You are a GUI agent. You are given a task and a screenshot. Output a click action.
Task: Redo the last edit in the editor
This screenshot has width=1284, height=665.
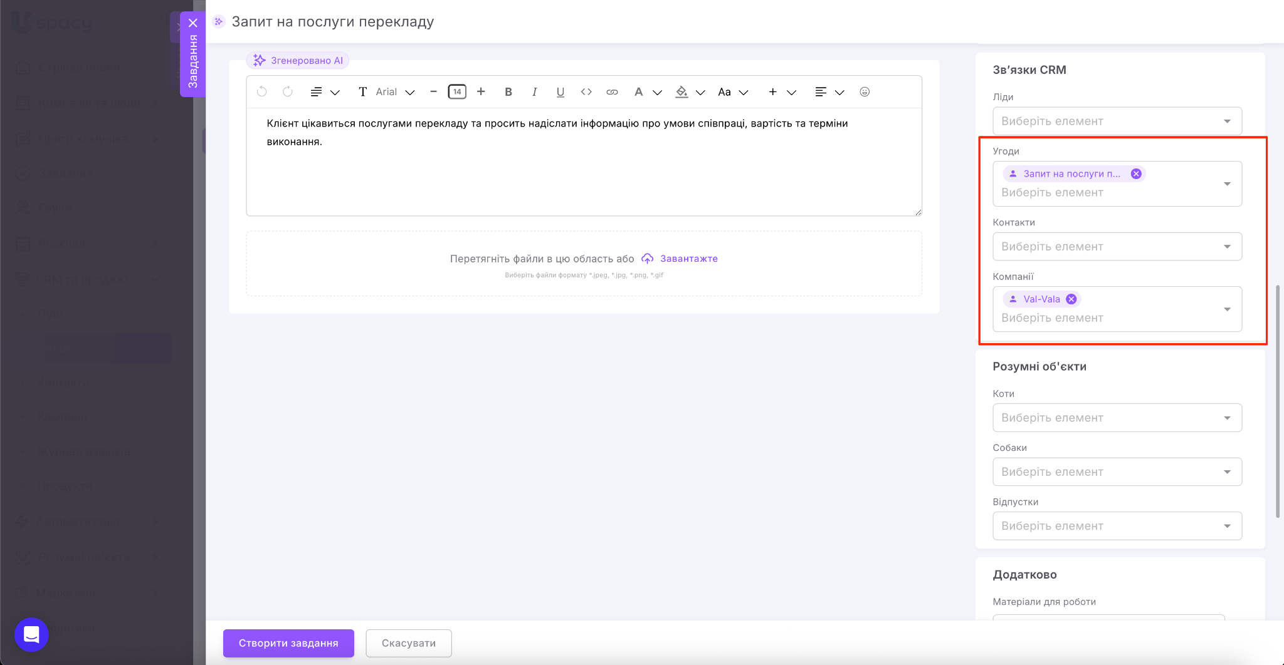click(x=288, y=92)
